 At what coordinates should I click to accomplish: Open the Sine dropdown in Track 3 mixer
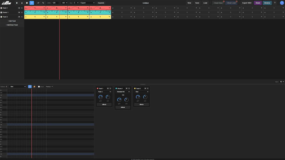point(141,92)
